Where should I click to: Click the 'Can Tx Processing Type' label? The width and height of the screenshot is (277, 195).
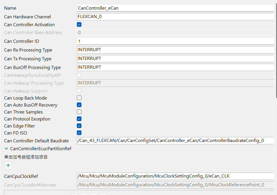[x=28, y=58]
